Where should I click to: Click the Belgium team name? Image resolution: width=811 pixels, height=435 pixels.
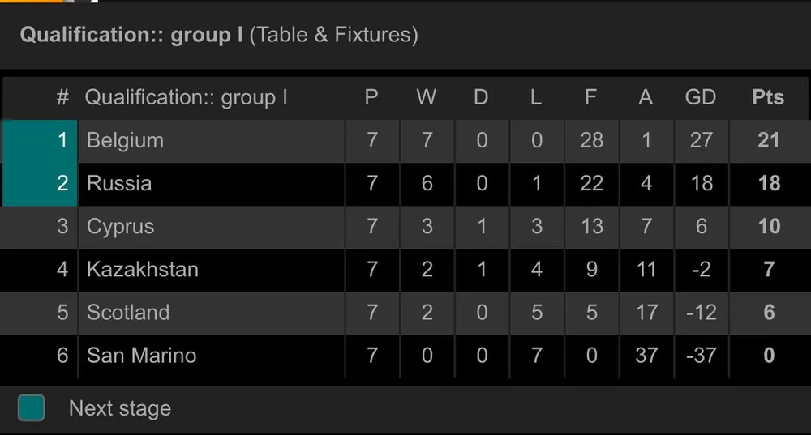tap(125, 141)
